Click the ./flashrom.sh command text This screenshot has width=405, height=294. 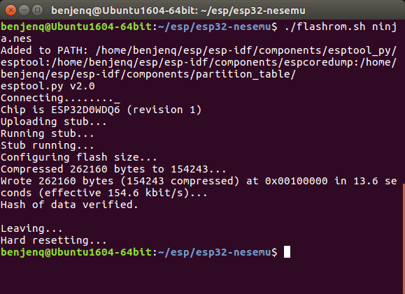[325, 27]
